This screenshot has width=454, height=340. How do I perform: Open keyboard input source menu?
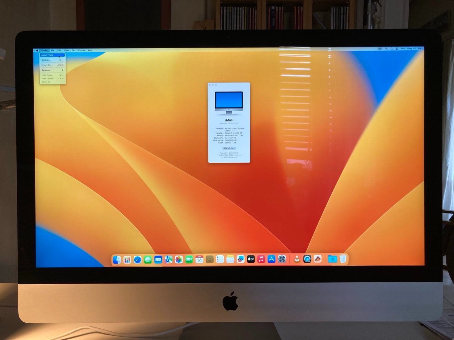380,49
